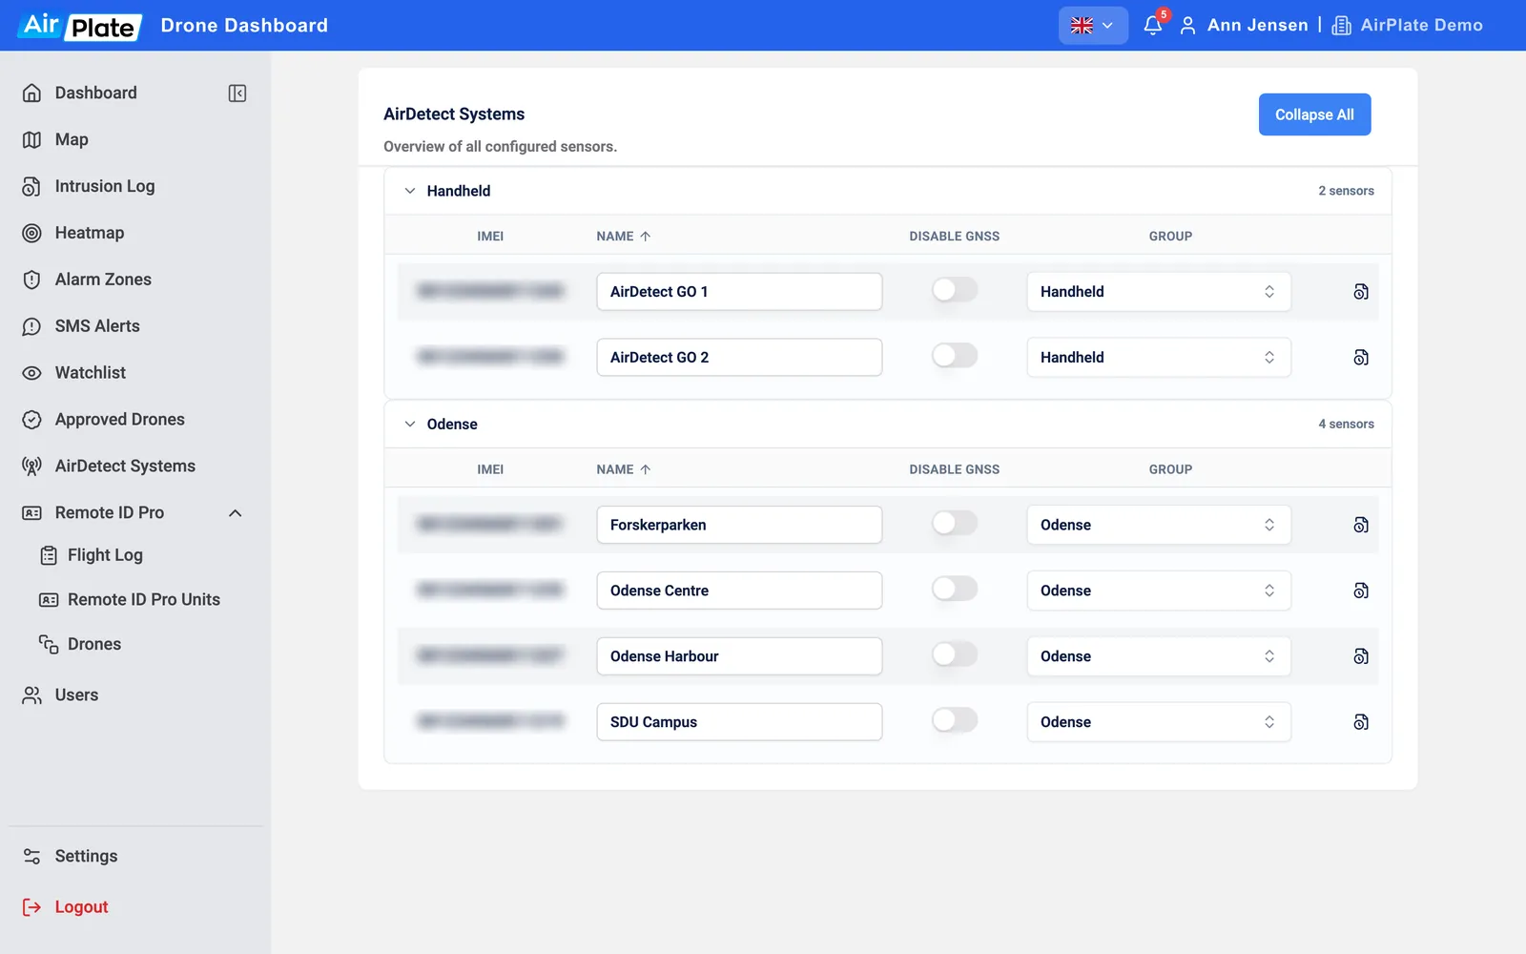The width and height of the screenshot is (1526, 954).
Task: Sort Handheld table by Name arrow
Action: click(x=646, y=236)
